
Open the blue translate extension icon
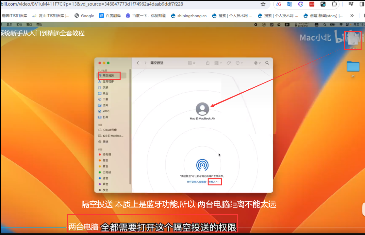pos(290,4)
